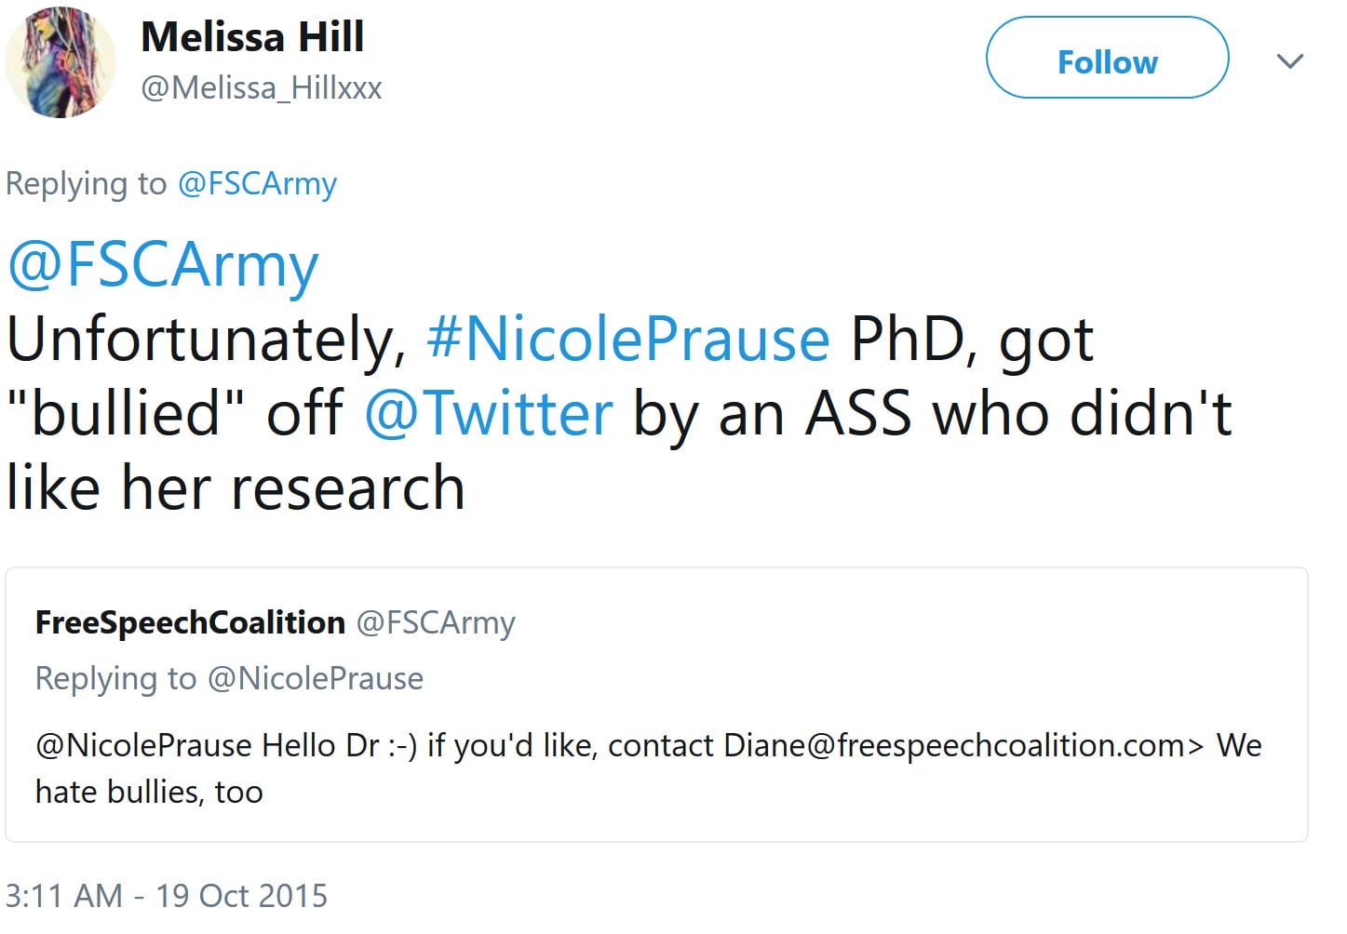The image size is (1347, 934).
Task: Click the large @FSCArmy mention starting the tweet
Action: pyautogui.click(x=163, y=265)
